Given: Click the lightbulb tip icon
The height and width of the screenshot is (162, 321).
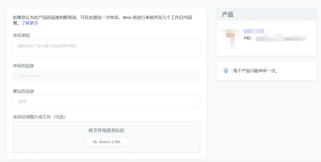Looking at the screenshot, I should tap(226, 71).
